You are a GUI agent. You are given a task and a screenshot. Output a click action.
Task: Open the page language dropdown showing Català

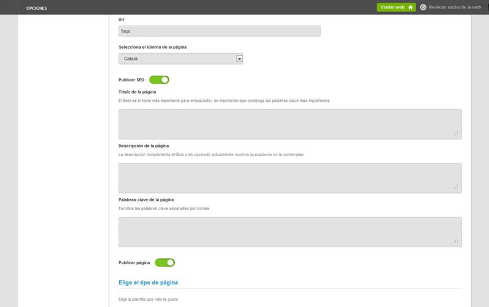(177, 59)
